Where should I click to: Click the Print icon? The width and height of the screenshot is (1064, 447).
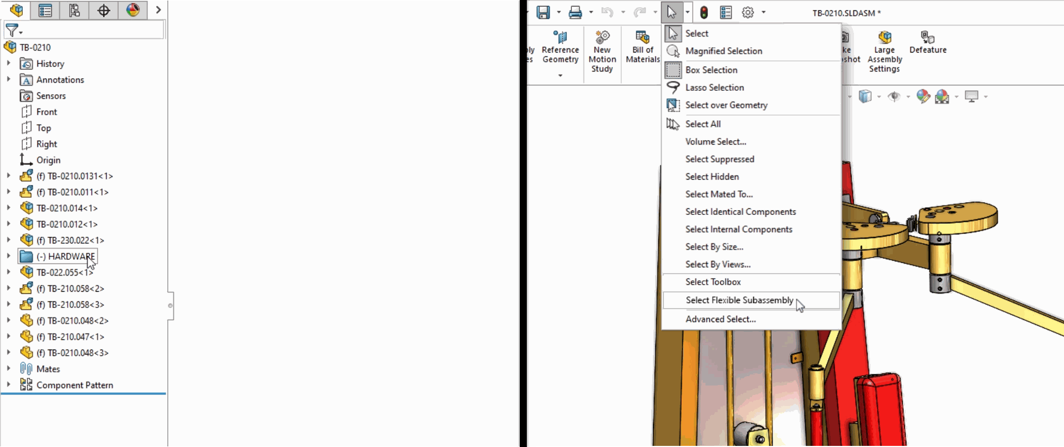[x=575, y=12]
